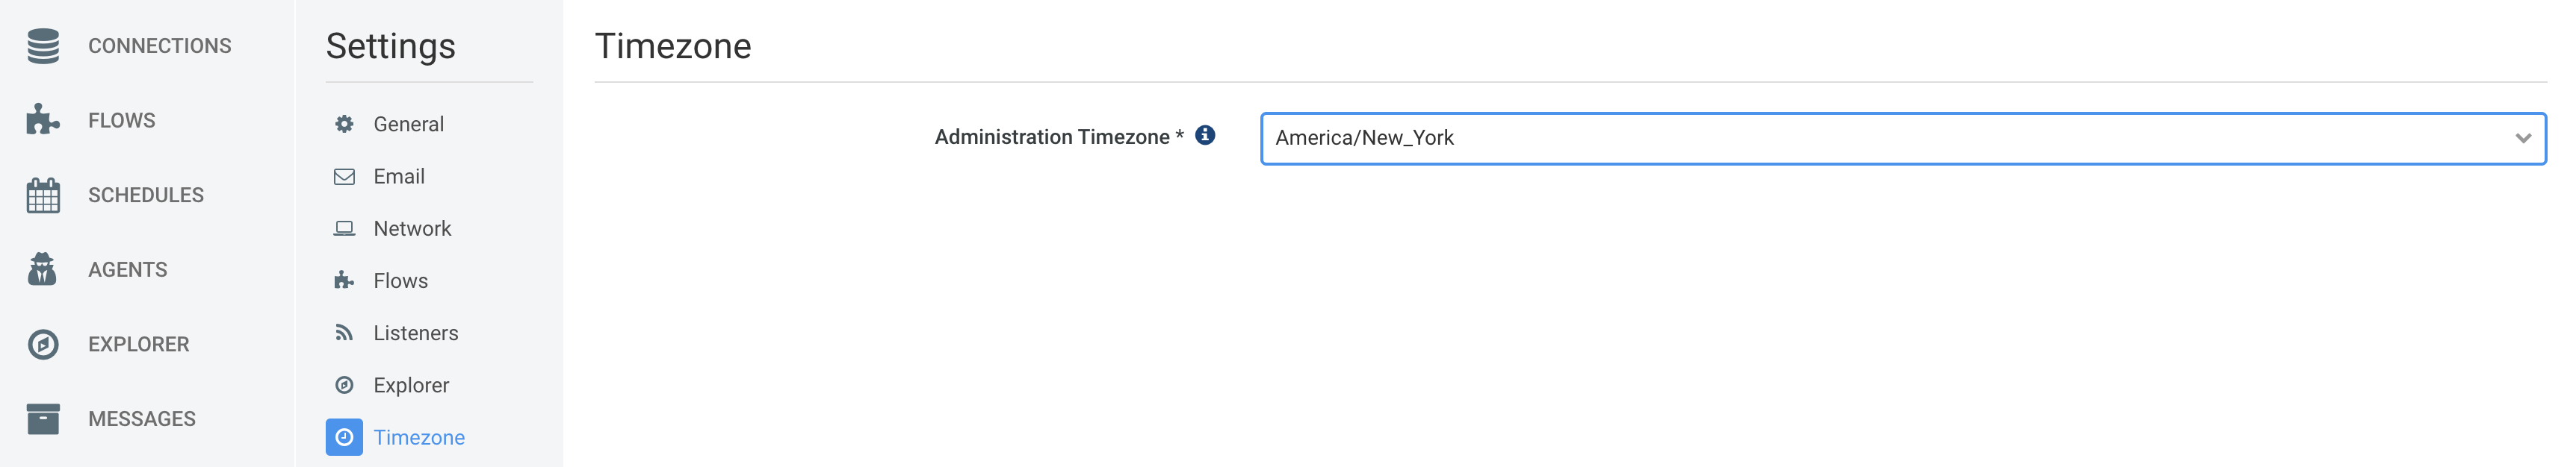Click the General gear icon in Settings
2576x467 pixels.
[x=344, y=124]
